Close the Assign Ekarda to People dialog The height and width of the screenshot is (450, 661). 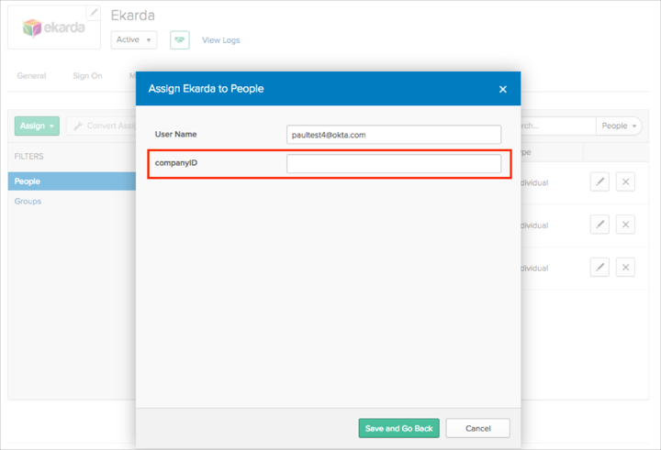[x=503, y=89]
